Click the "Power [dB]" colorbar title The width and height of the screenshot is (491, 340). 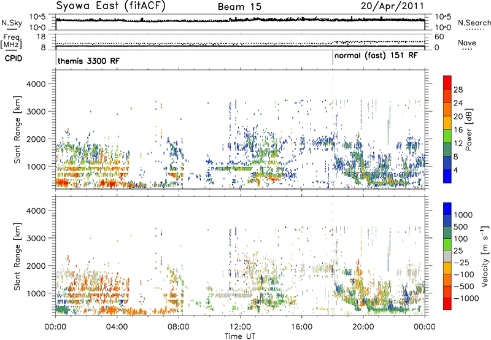pyautogui.click(x=468, y=129)
